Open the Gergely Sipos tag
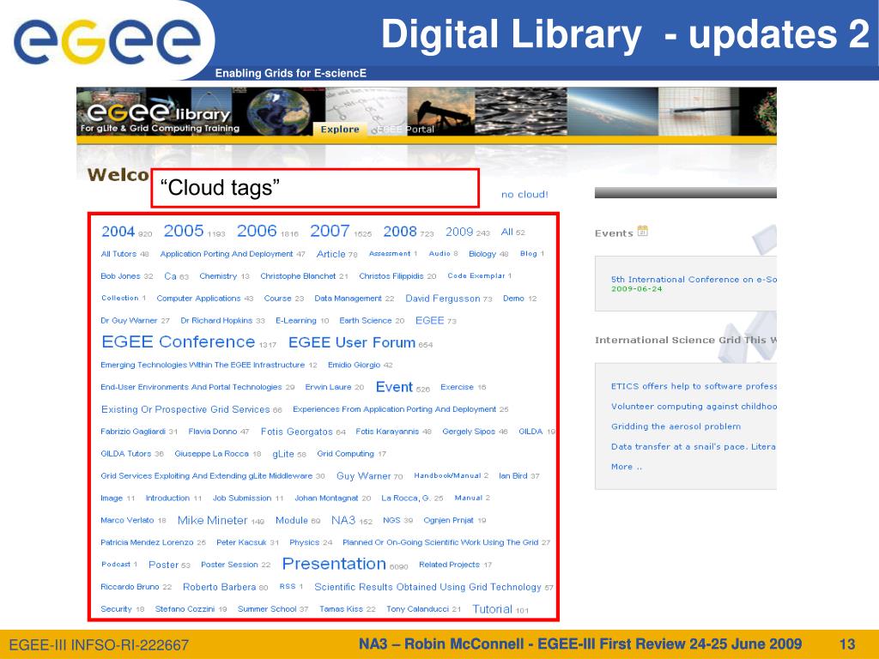This screenshot has width=879, height=659. coord(469,432)
